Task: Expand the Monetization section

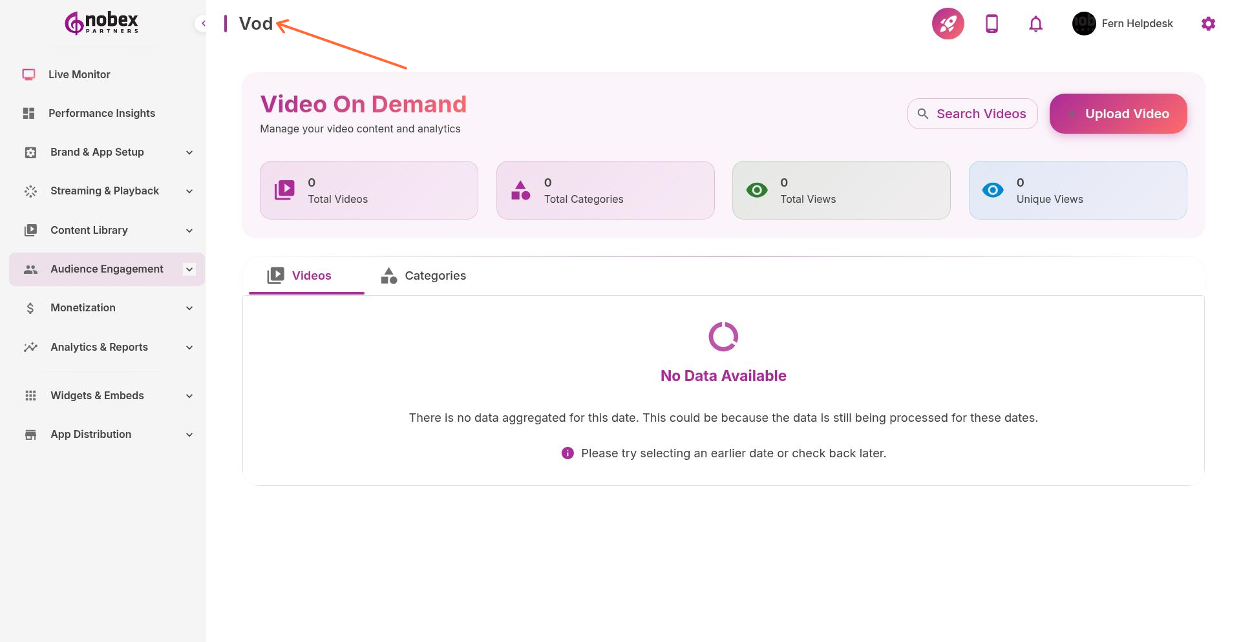Action: [83, 307]
